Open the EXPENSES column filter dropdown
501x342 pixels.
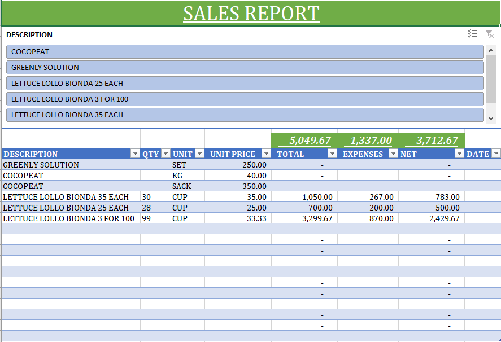coord(393,154)
